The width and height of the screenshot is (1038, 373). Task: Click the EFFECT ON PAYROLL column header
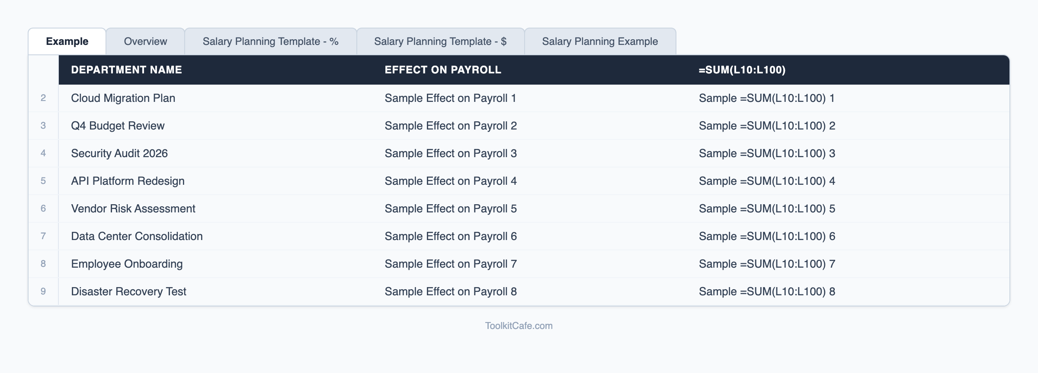[443, 70]
